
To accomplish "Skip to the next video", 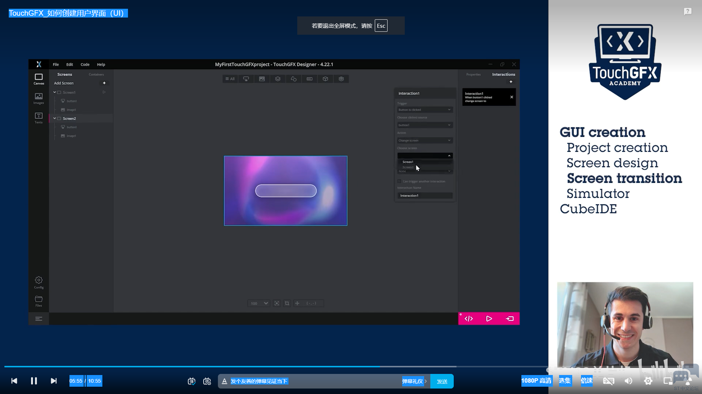I will pos(54,381).
